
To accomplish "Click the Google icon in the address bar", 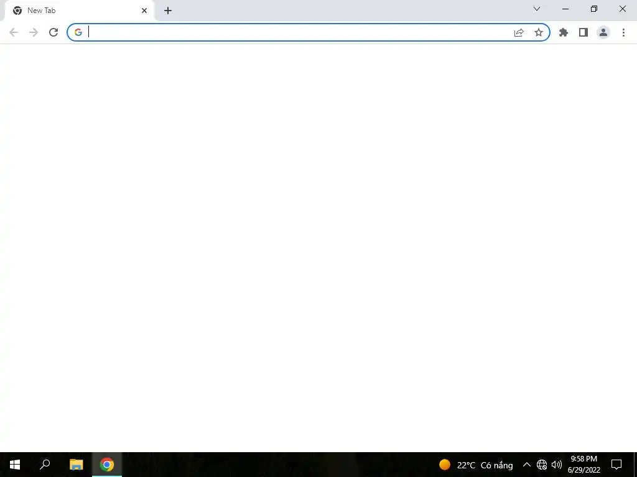I will point(78,32).
